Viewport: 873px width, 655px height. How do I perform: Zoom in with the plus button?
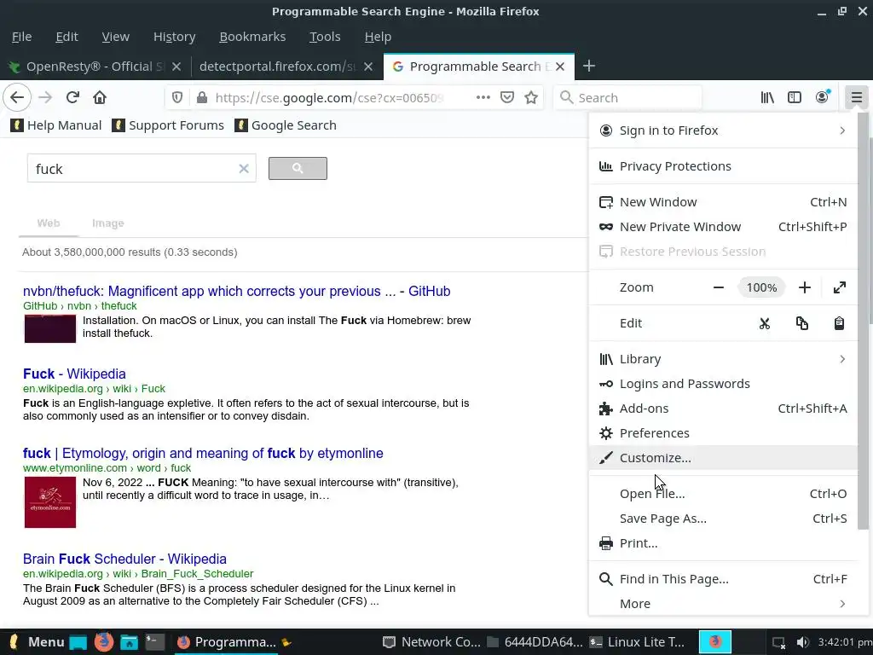point(805,287)
